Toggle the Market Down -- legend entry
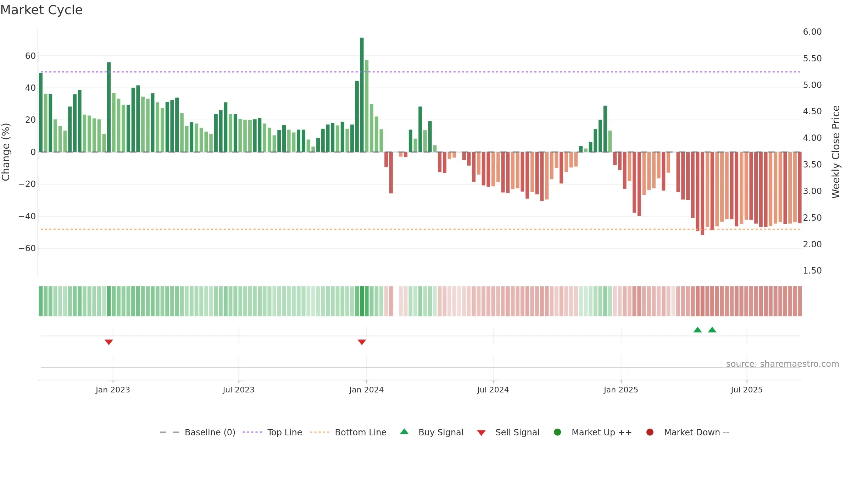The height and width of the screenshot is (479, 851). pyautogui.click(x=687, y=432)
